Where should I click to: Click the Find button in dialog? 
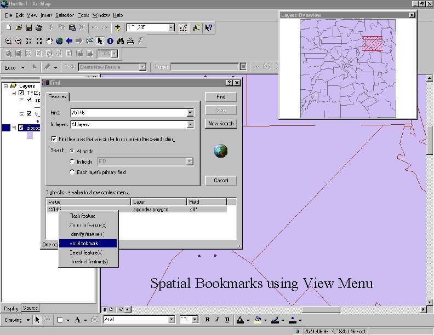click(x=221, y=97)
